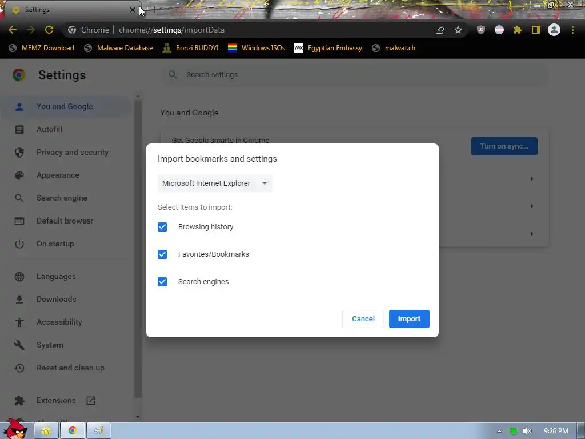Open Egyptian Embassy bookmark
This screenshot has width=585, height=439.
[x=328, y=48]
